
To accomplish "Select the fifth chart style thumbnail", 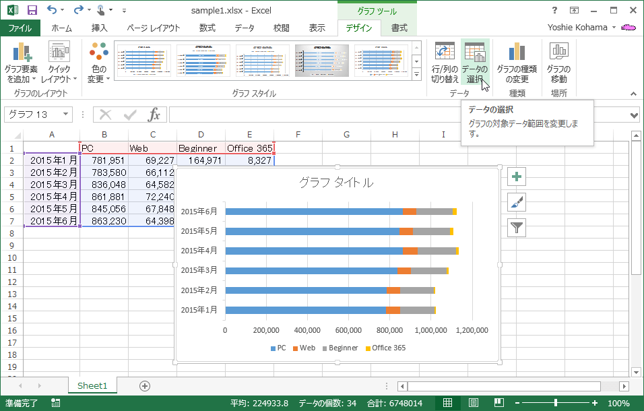I will point(381,61).
